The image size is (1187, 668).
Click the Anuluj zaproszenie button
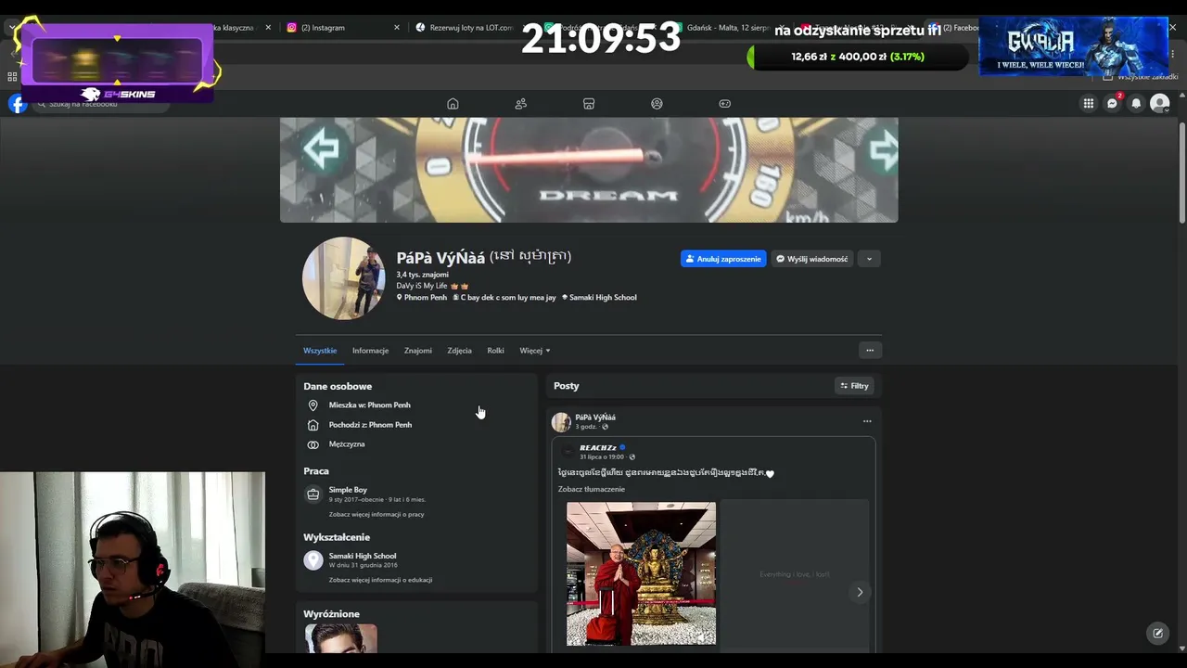pos(723,259)
